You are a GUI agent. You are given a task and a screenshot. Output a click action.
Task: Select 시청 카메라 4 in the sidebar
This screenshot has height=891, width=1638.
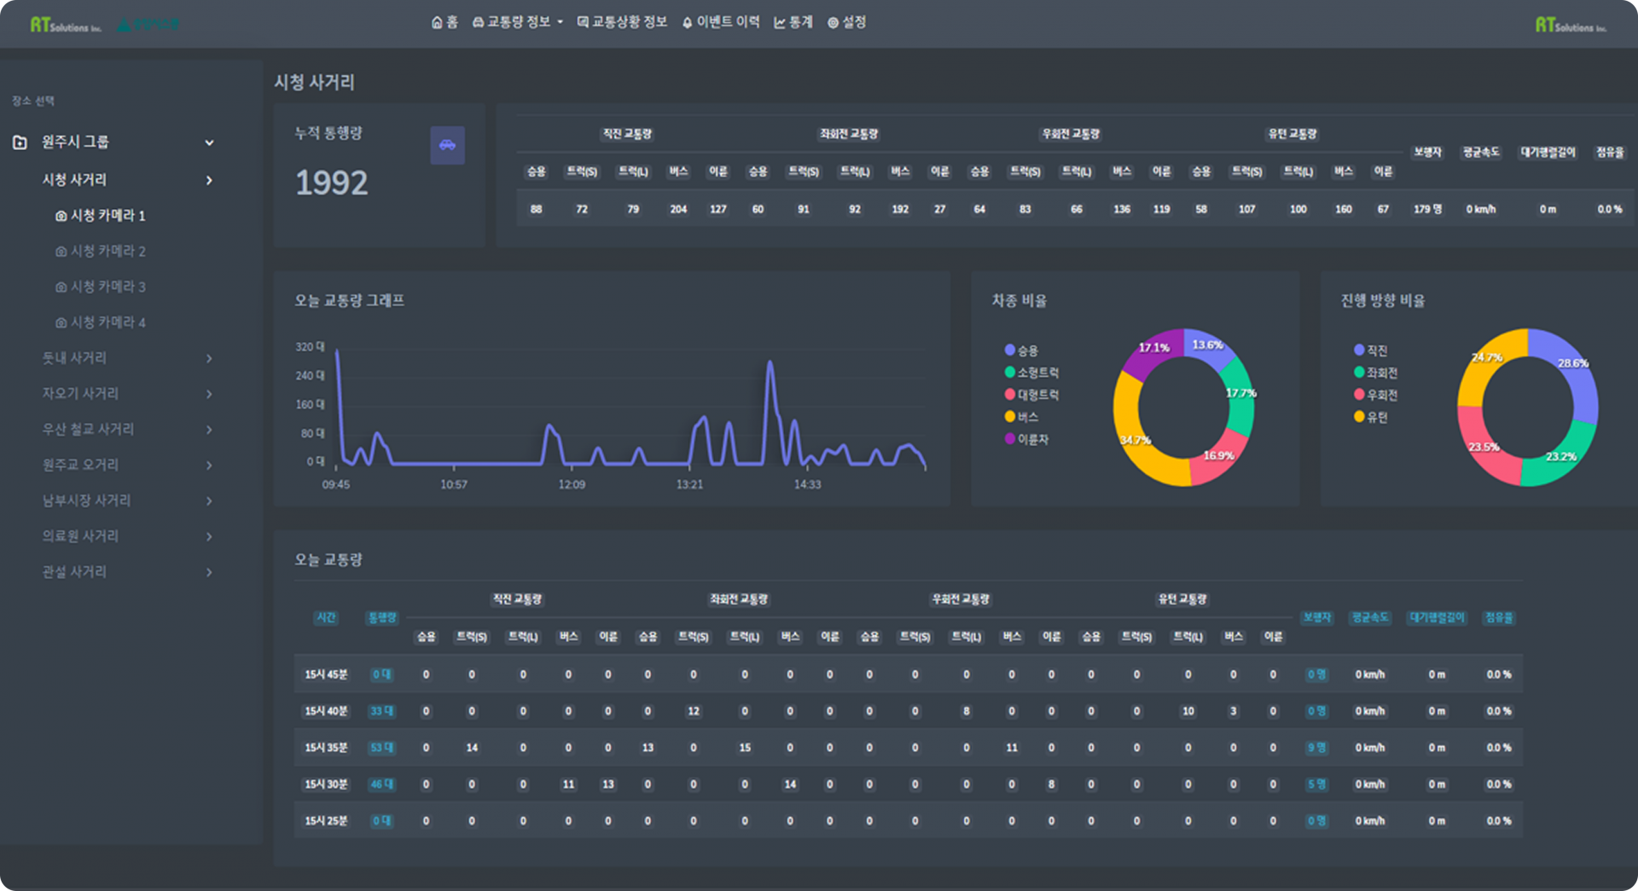(x=101, y=323)
